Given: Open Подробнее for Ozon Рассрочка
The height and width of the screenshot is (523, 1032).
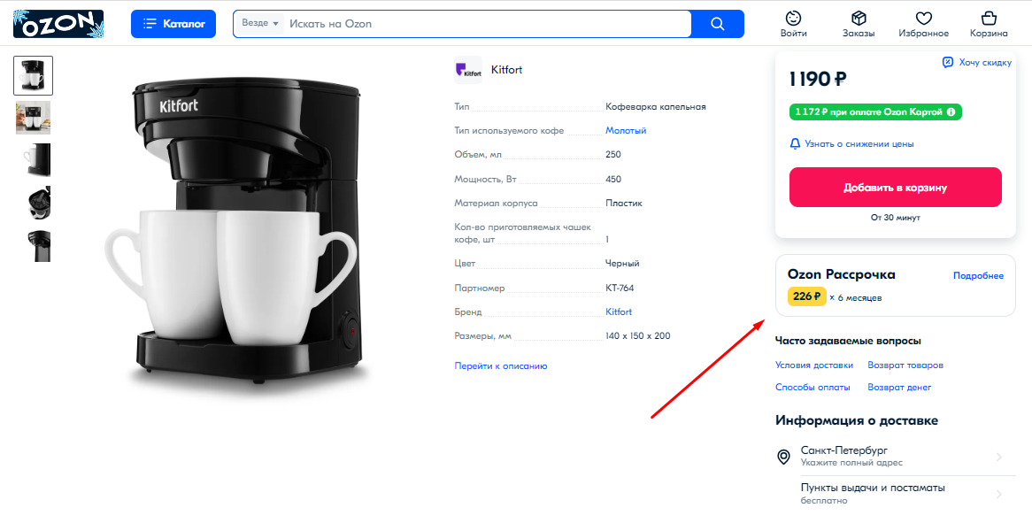Looking at the screenshot, I should (978, 275).
